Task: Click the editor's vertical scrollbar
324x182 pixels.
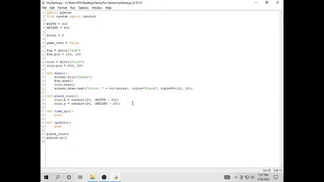Action: pyautogui.click(x=281, y=89)
